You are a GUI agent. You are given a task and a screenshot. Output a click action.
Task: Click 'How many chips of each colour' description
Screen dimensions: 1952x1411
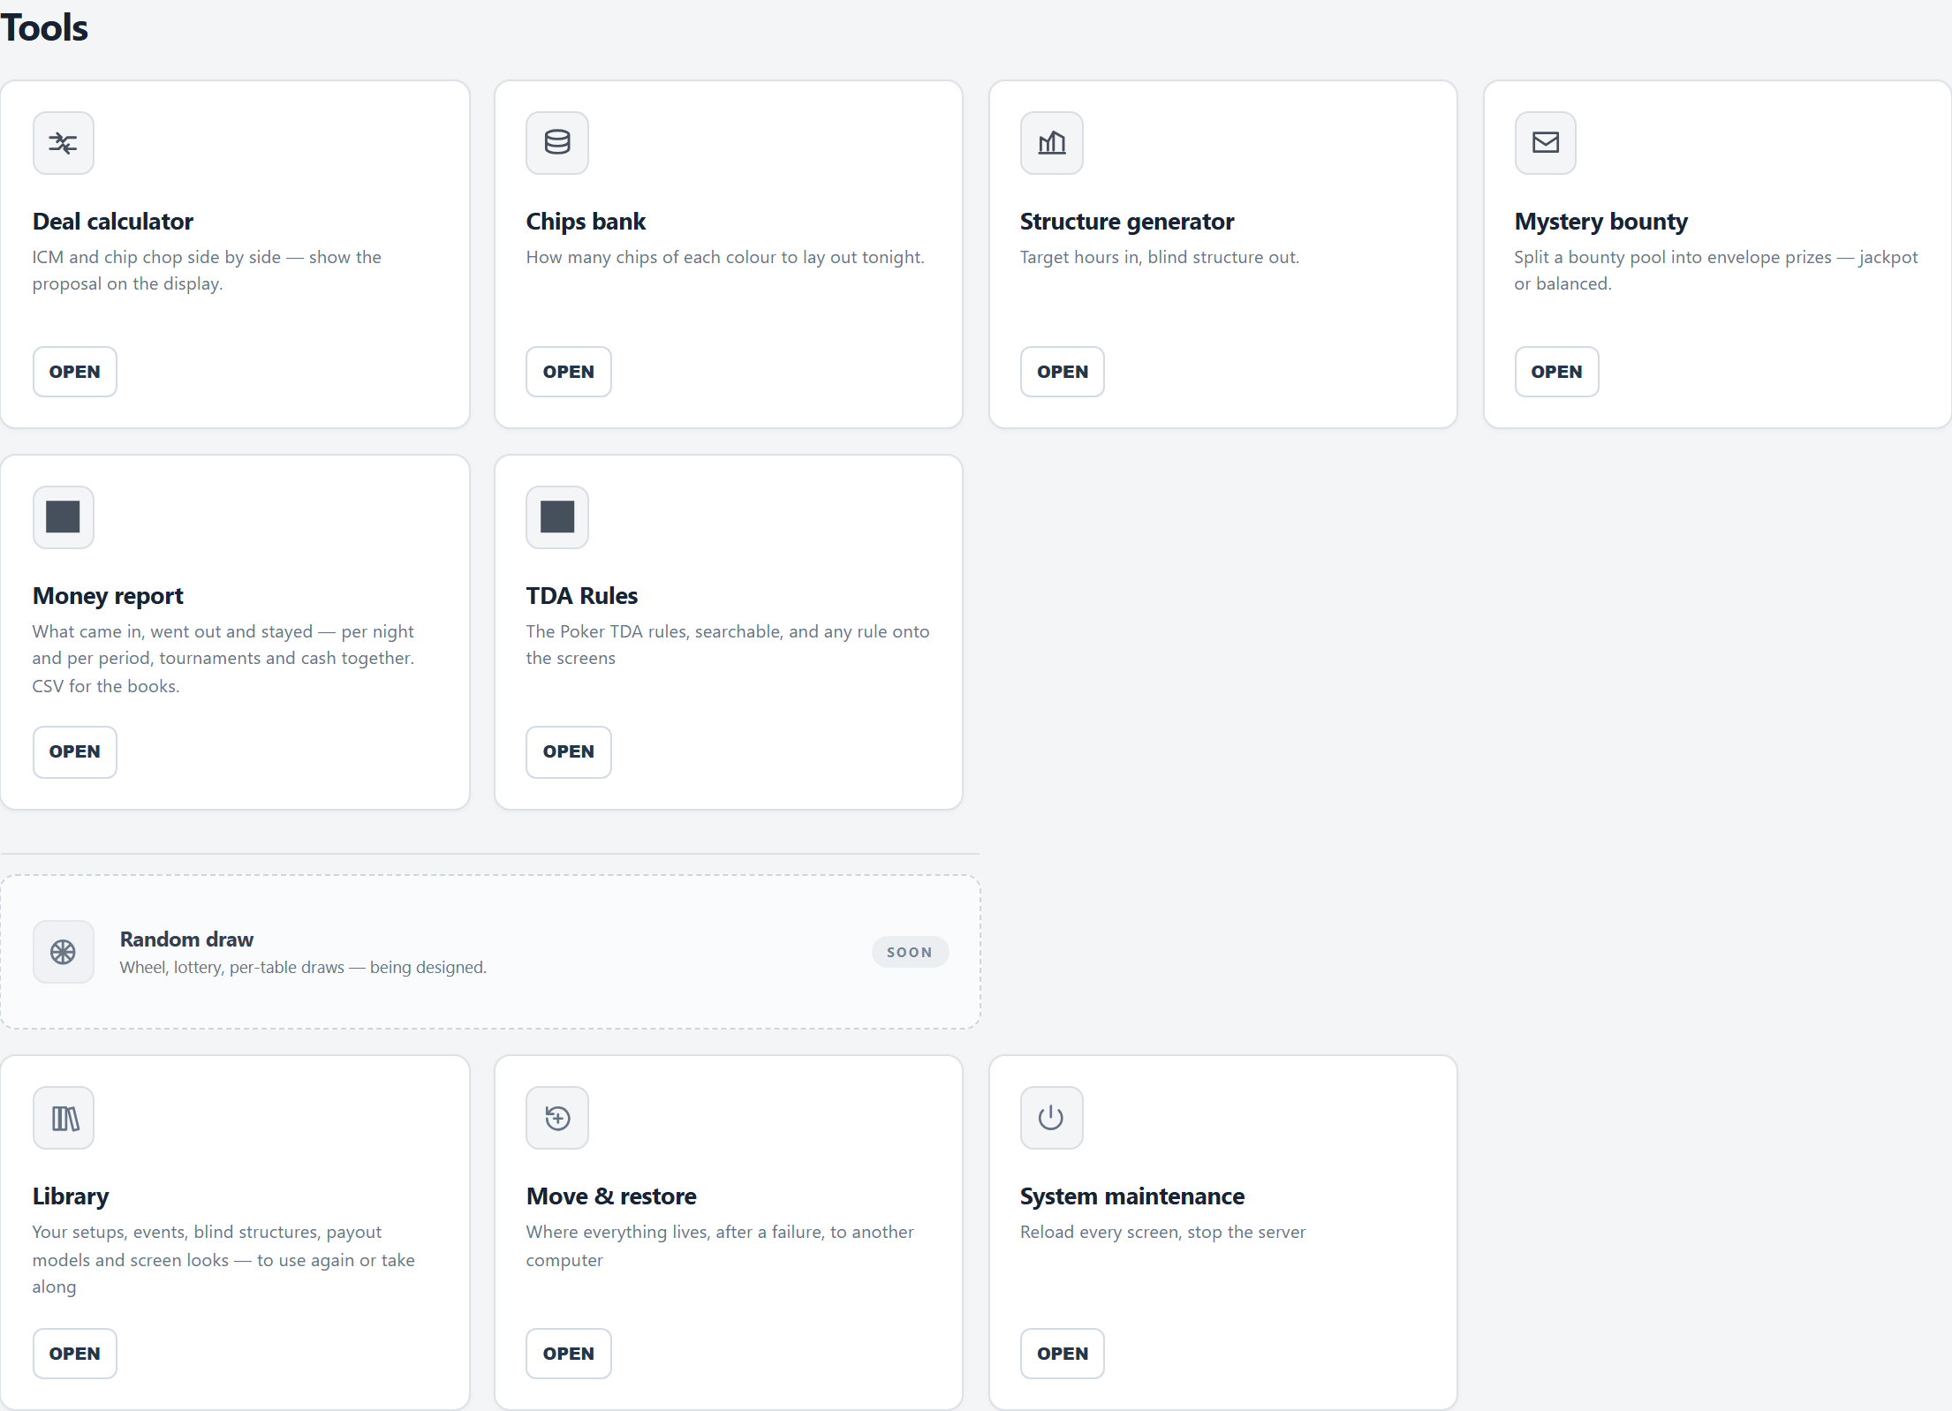click(x=725, y=257)
